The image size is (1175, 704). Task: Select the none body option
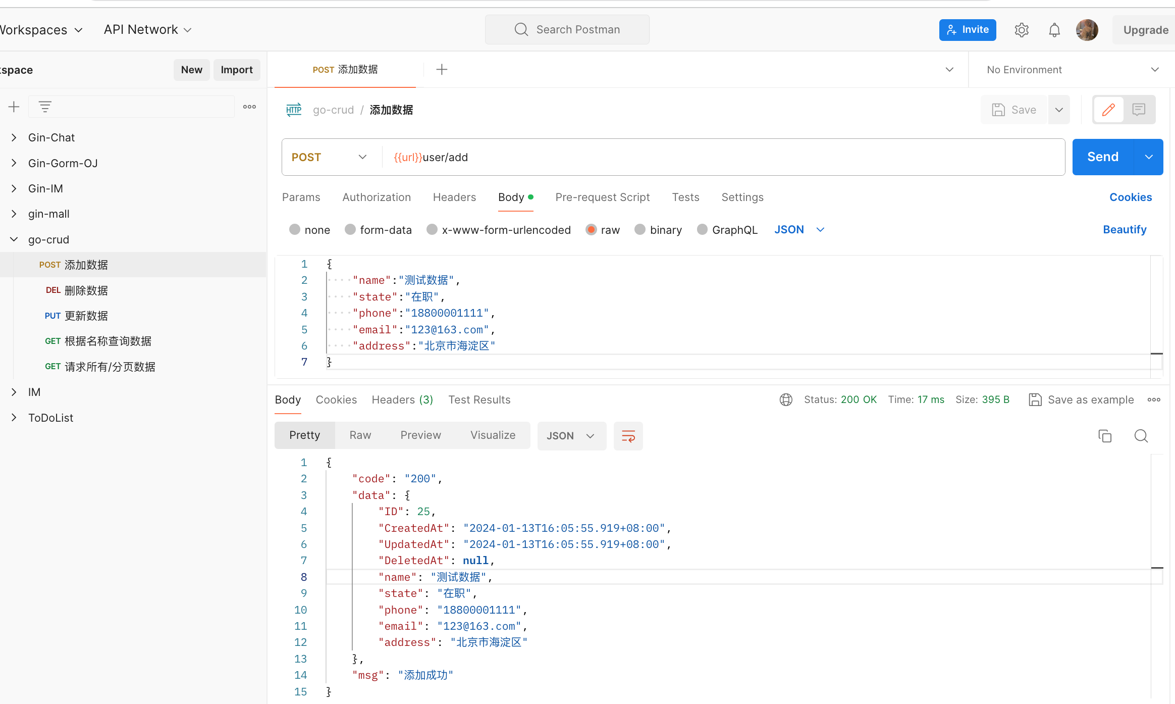[295, 230]
